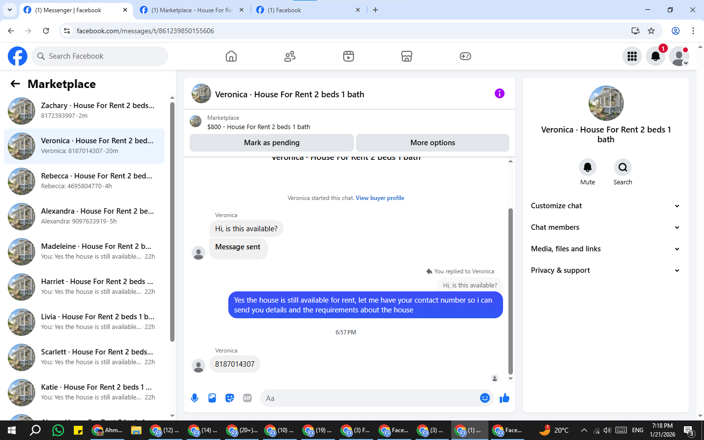The image size is (704, 440).
Task: Open the Windows Start menu
Action: 12,430
